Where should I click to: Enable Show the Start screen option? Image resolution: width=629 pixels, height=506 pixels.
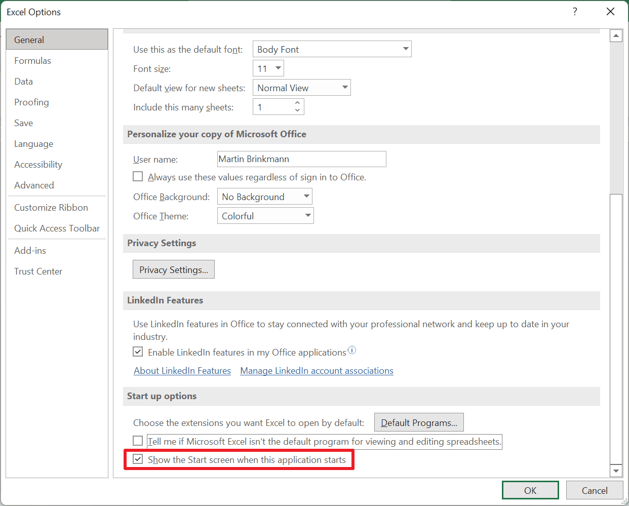pos(138,459)
